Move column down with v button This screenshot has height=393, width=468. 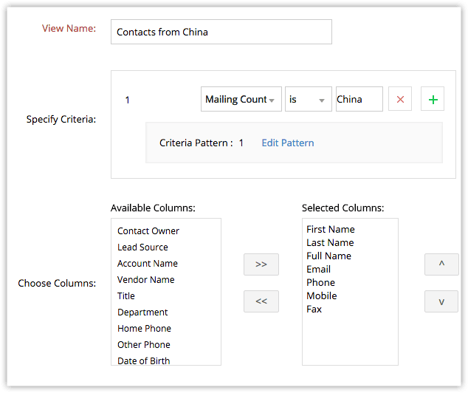441,301
